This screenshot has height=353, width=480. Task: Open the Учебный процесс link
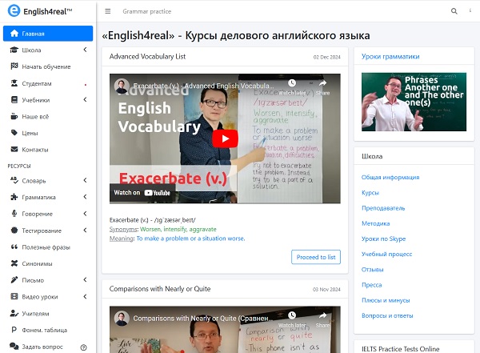coord(386,254)
